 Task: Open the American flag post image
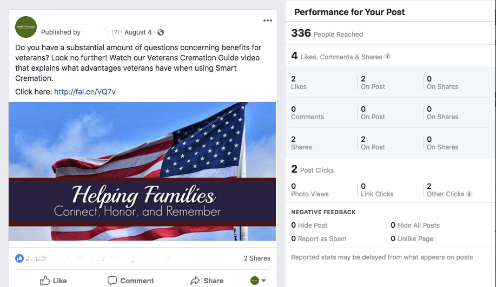(x=142, y=171)
